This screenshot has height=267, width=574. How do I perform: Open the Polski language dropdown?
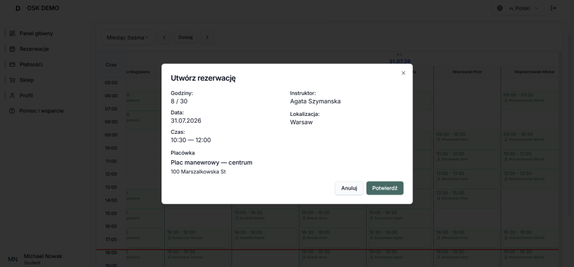518,8
